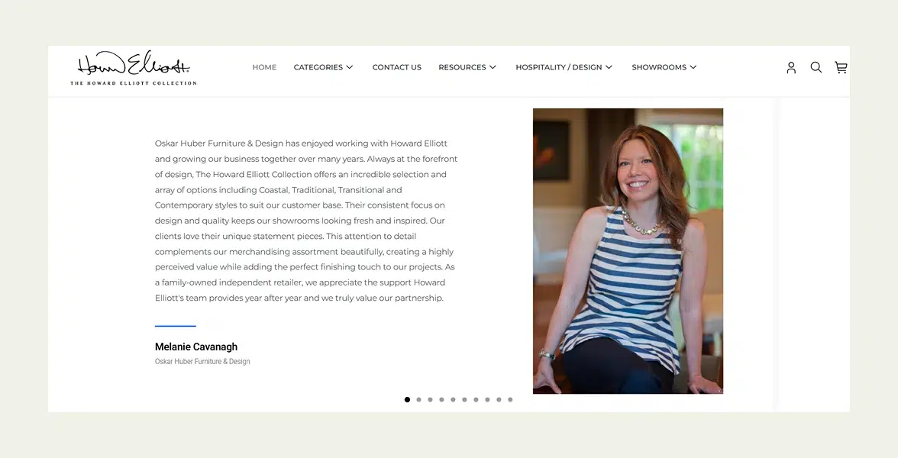Select the third carousel dot
This screenshot has height=458, width=898.
coord(430,400)
